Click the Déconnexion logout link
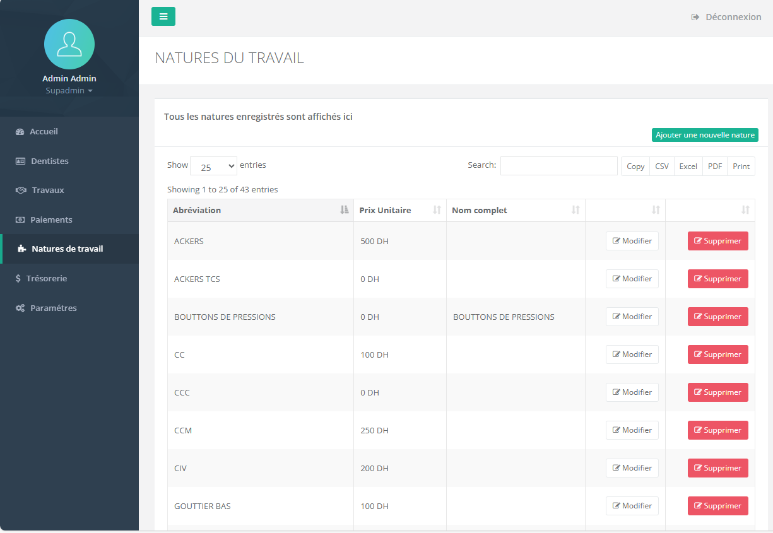Image resolution: width=773 pixels, height=533 pixels. 726,17
